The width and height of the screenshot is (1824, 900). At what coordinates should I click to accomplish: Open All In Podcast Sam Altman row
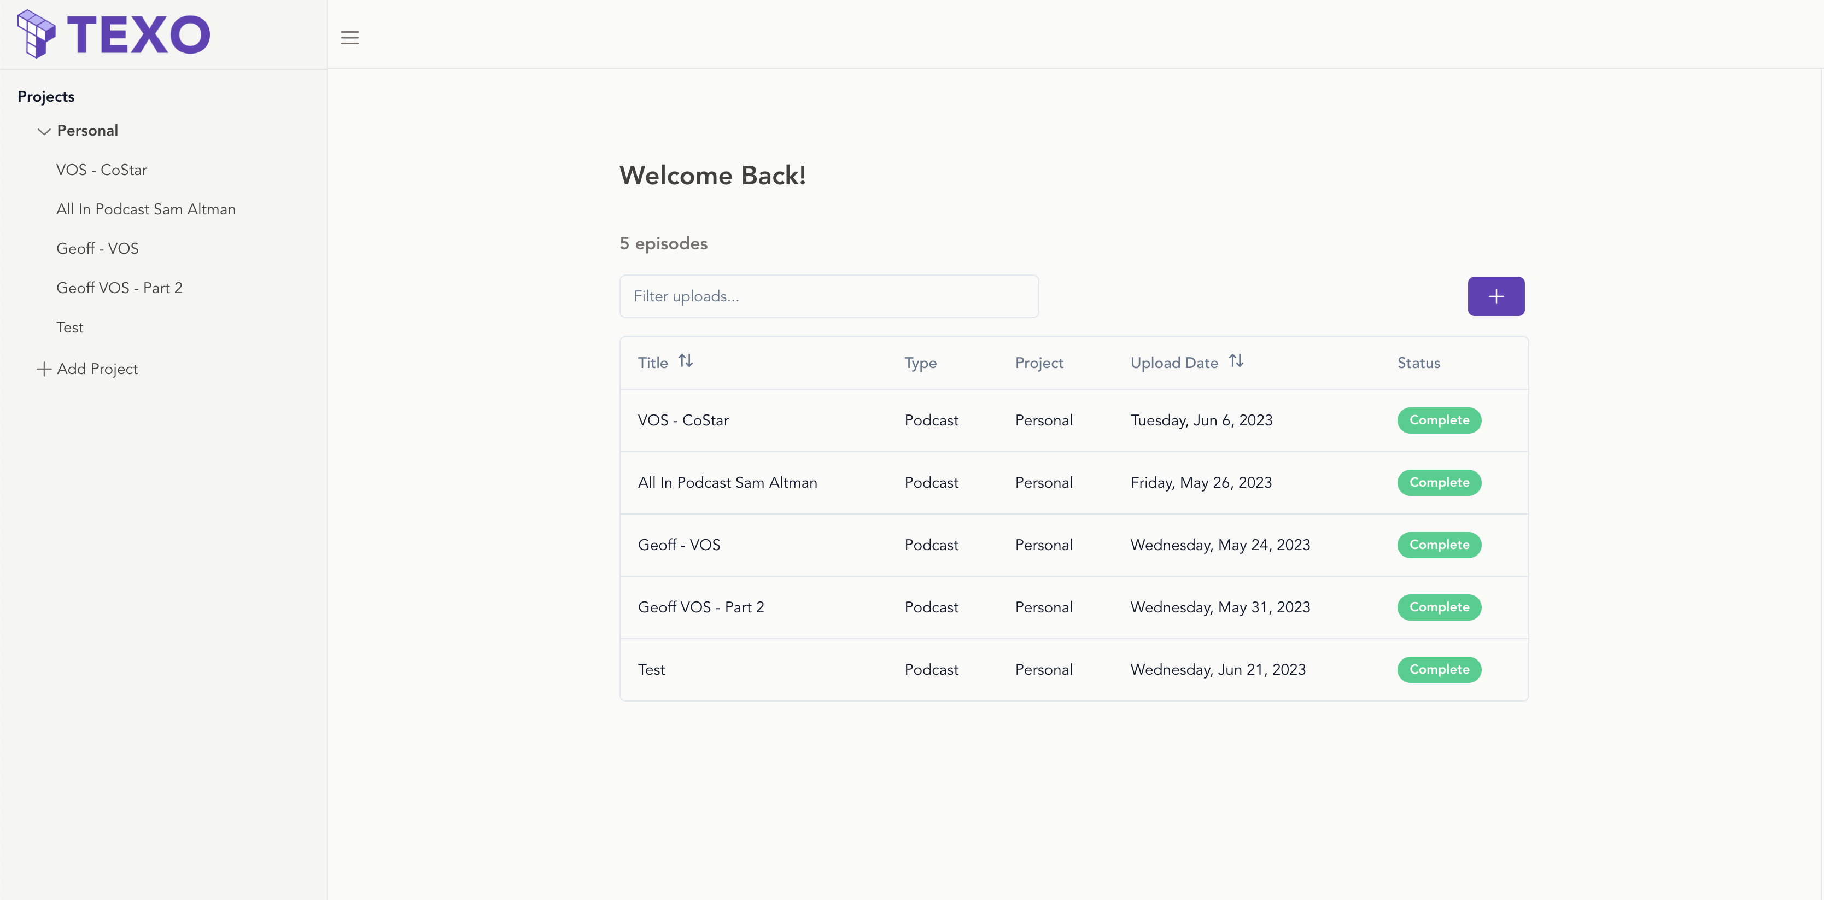tap(727, 483)
